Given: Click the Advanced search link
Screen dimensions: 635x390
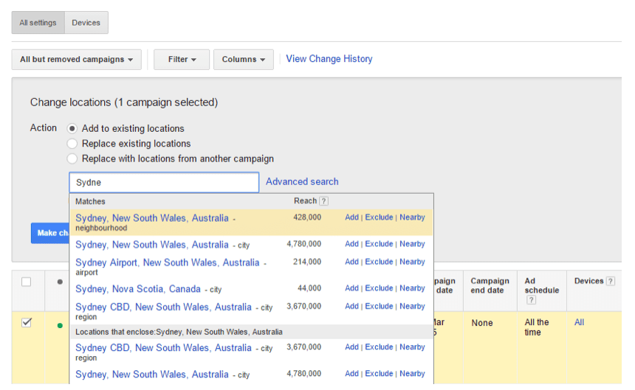Looking at the screenshot, I should pyautogui.click(x=302, y=181).
